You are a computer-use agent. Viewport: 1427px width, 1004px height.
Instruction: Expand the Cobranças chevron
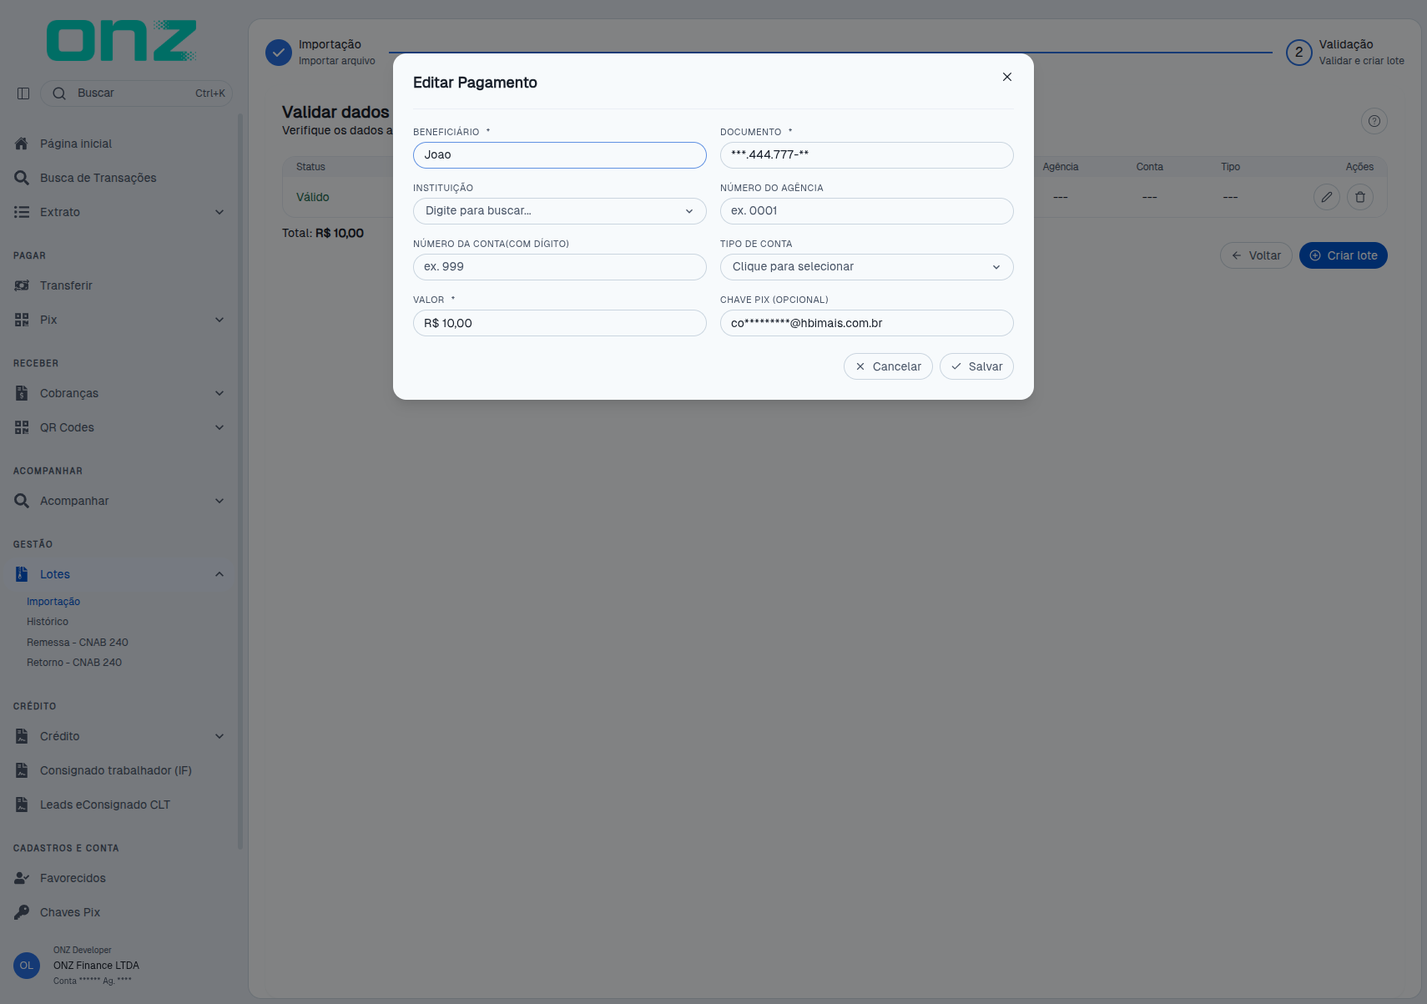(x=219, y=393)
